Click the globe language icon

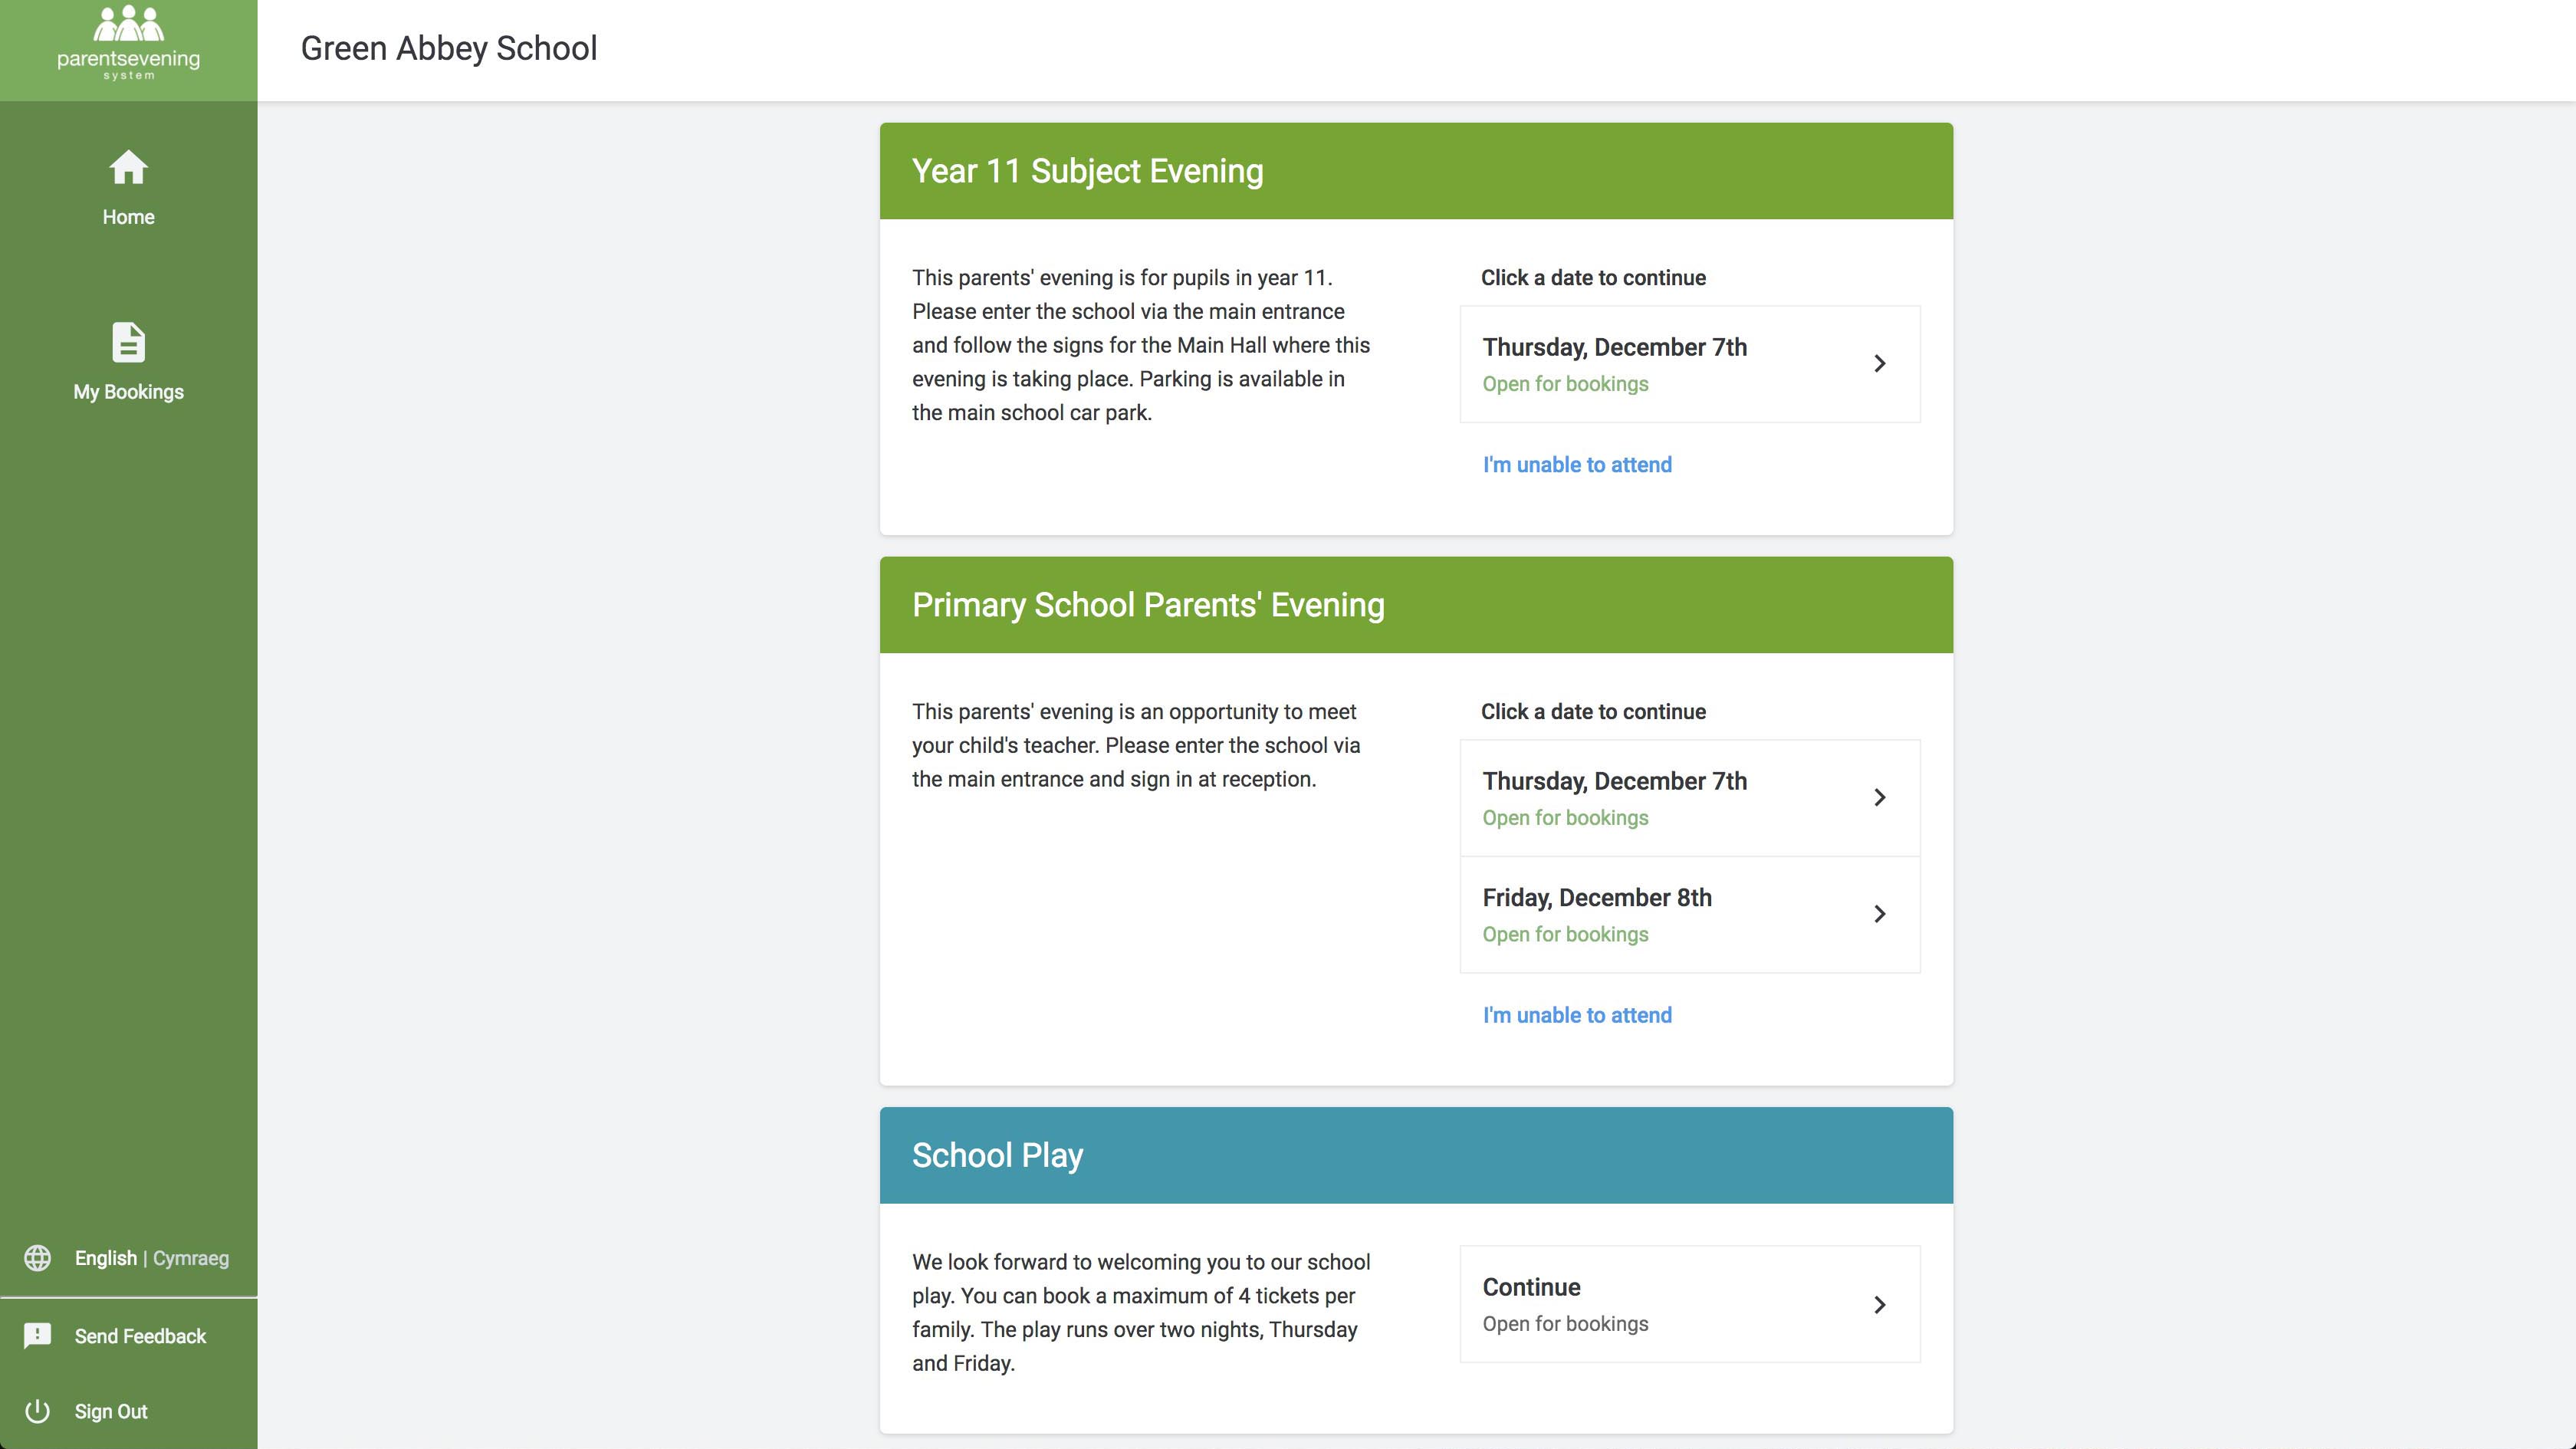(38, 1258)
